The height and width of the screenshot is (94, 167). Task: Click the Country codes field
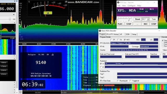134,50
